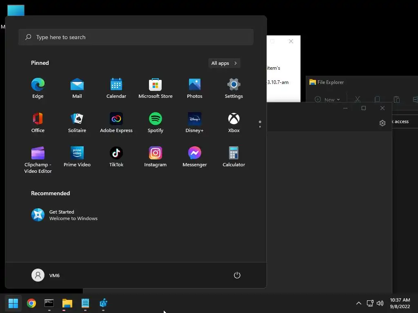Image resolution: width=418 pixels, height=313 pixels.
Task: Launch Adobe Express
Action: point(116,122)
